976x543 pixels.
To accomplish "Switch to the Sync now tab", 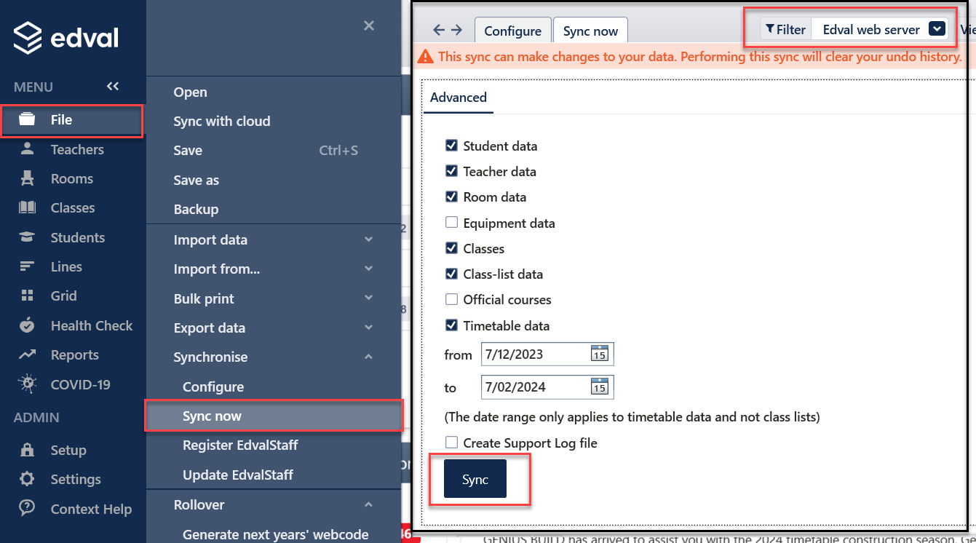I will tap(590, 31).
